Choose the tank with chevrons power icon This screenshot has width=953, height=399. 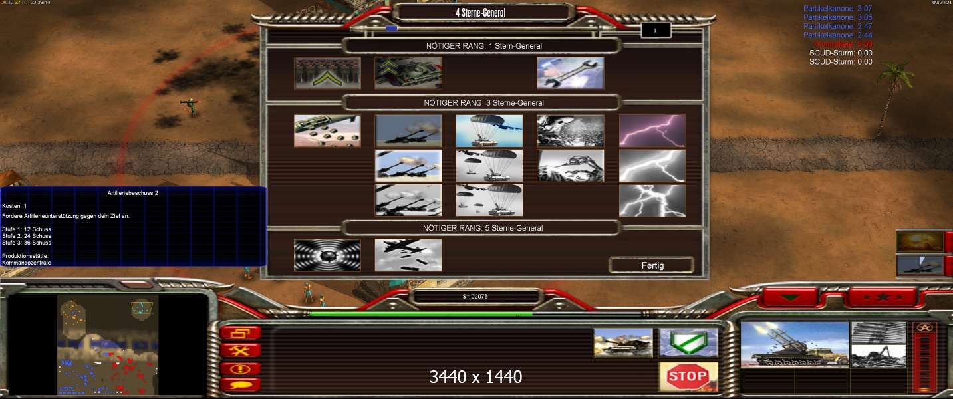click(x=408, y=73)
